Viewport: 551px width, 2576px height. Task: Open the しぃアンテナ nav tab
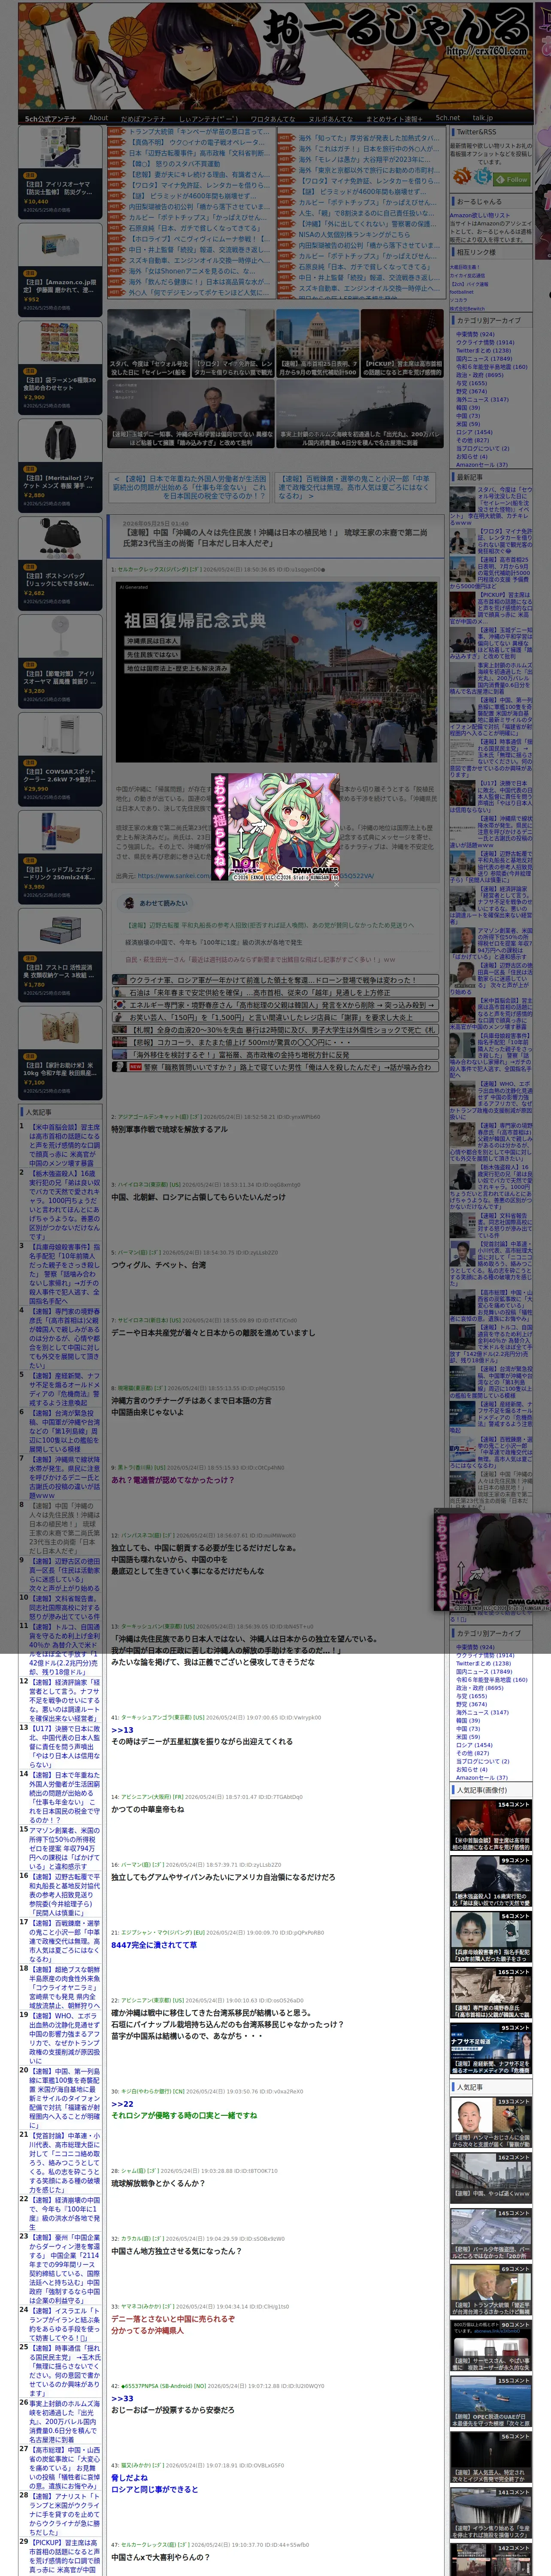coord(208,118)
